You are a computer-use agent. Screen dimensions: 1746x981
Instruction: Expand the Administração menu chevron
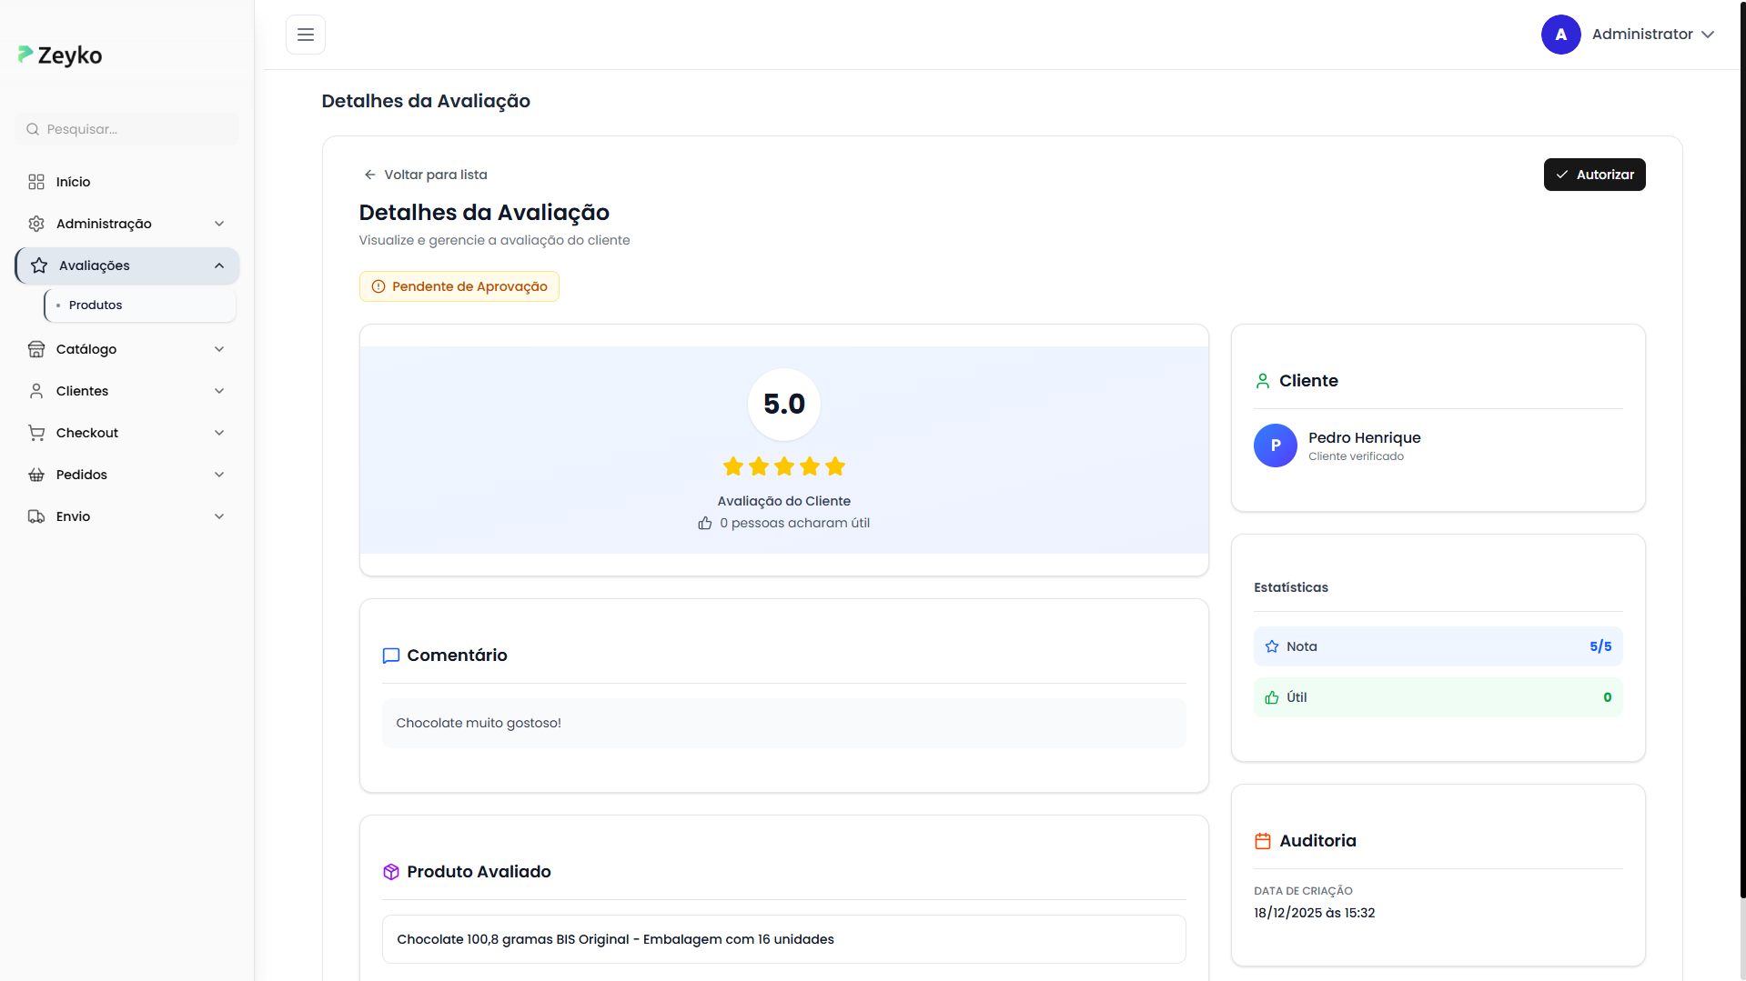click(219, 224)
